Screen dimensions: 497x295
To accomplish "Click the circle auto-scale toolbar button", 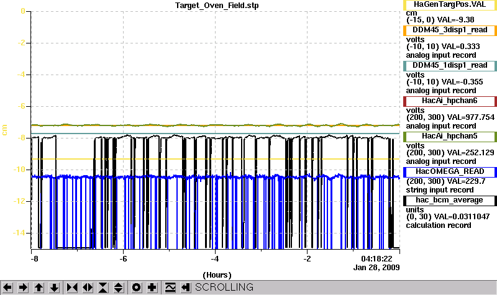I will click(x=136, y=288).
